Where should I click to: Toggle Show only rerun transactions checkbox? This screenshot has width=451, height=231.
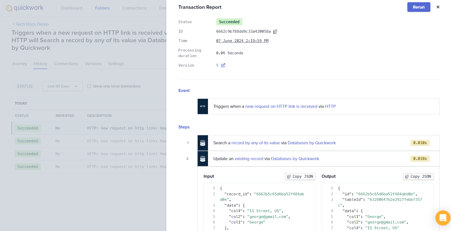89,86
